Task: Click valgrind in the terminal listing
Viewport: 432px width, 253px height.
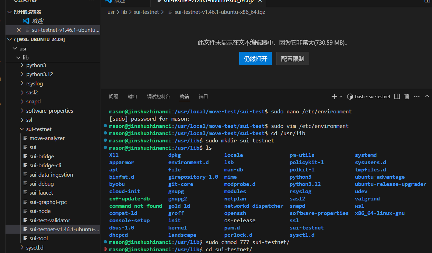Action: (367, 199)
